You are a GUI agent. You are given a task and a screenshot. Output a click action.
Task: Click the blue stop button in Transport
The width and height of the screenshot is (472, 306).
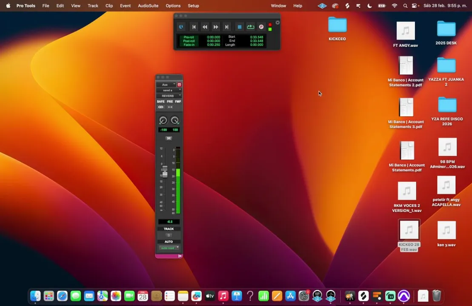(239, 27)
